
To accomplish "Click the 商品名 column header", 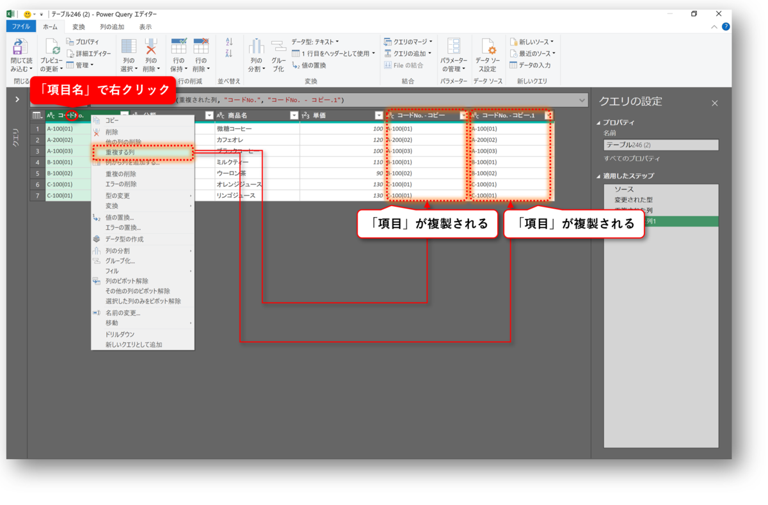I will (x=257, y=116).
